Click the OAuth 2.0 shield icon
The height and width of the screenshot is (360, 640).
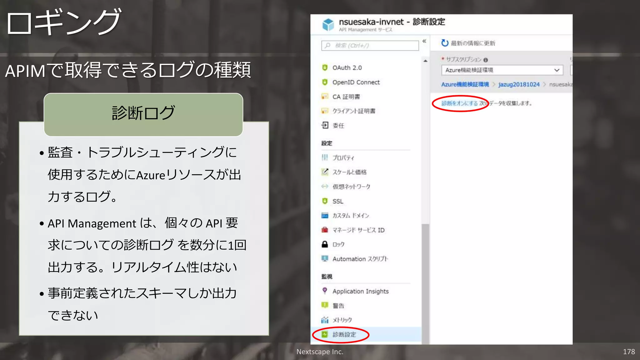(x=325, y=67)
